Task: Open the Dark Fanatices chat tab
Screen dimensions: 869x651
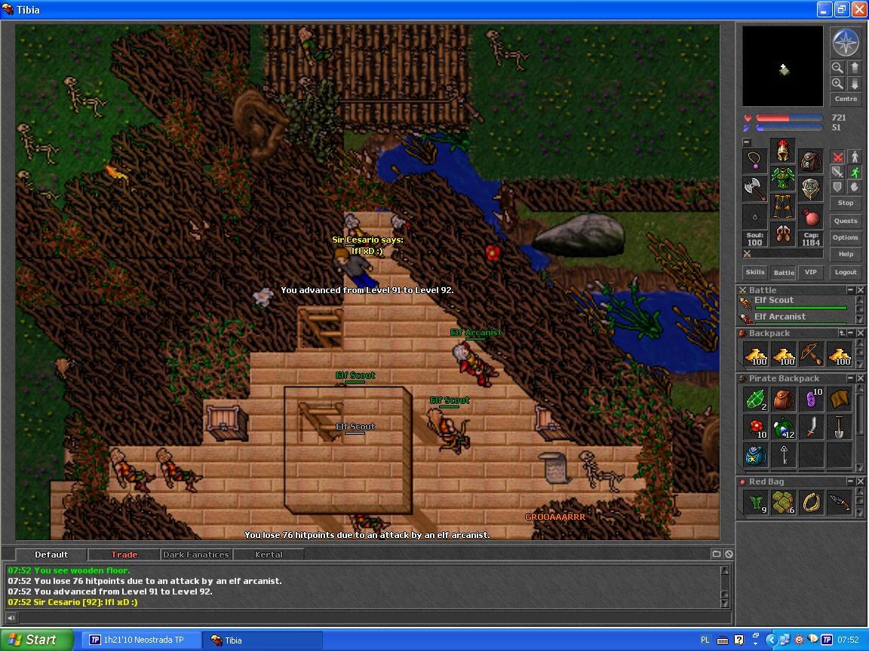Action: 195,554
